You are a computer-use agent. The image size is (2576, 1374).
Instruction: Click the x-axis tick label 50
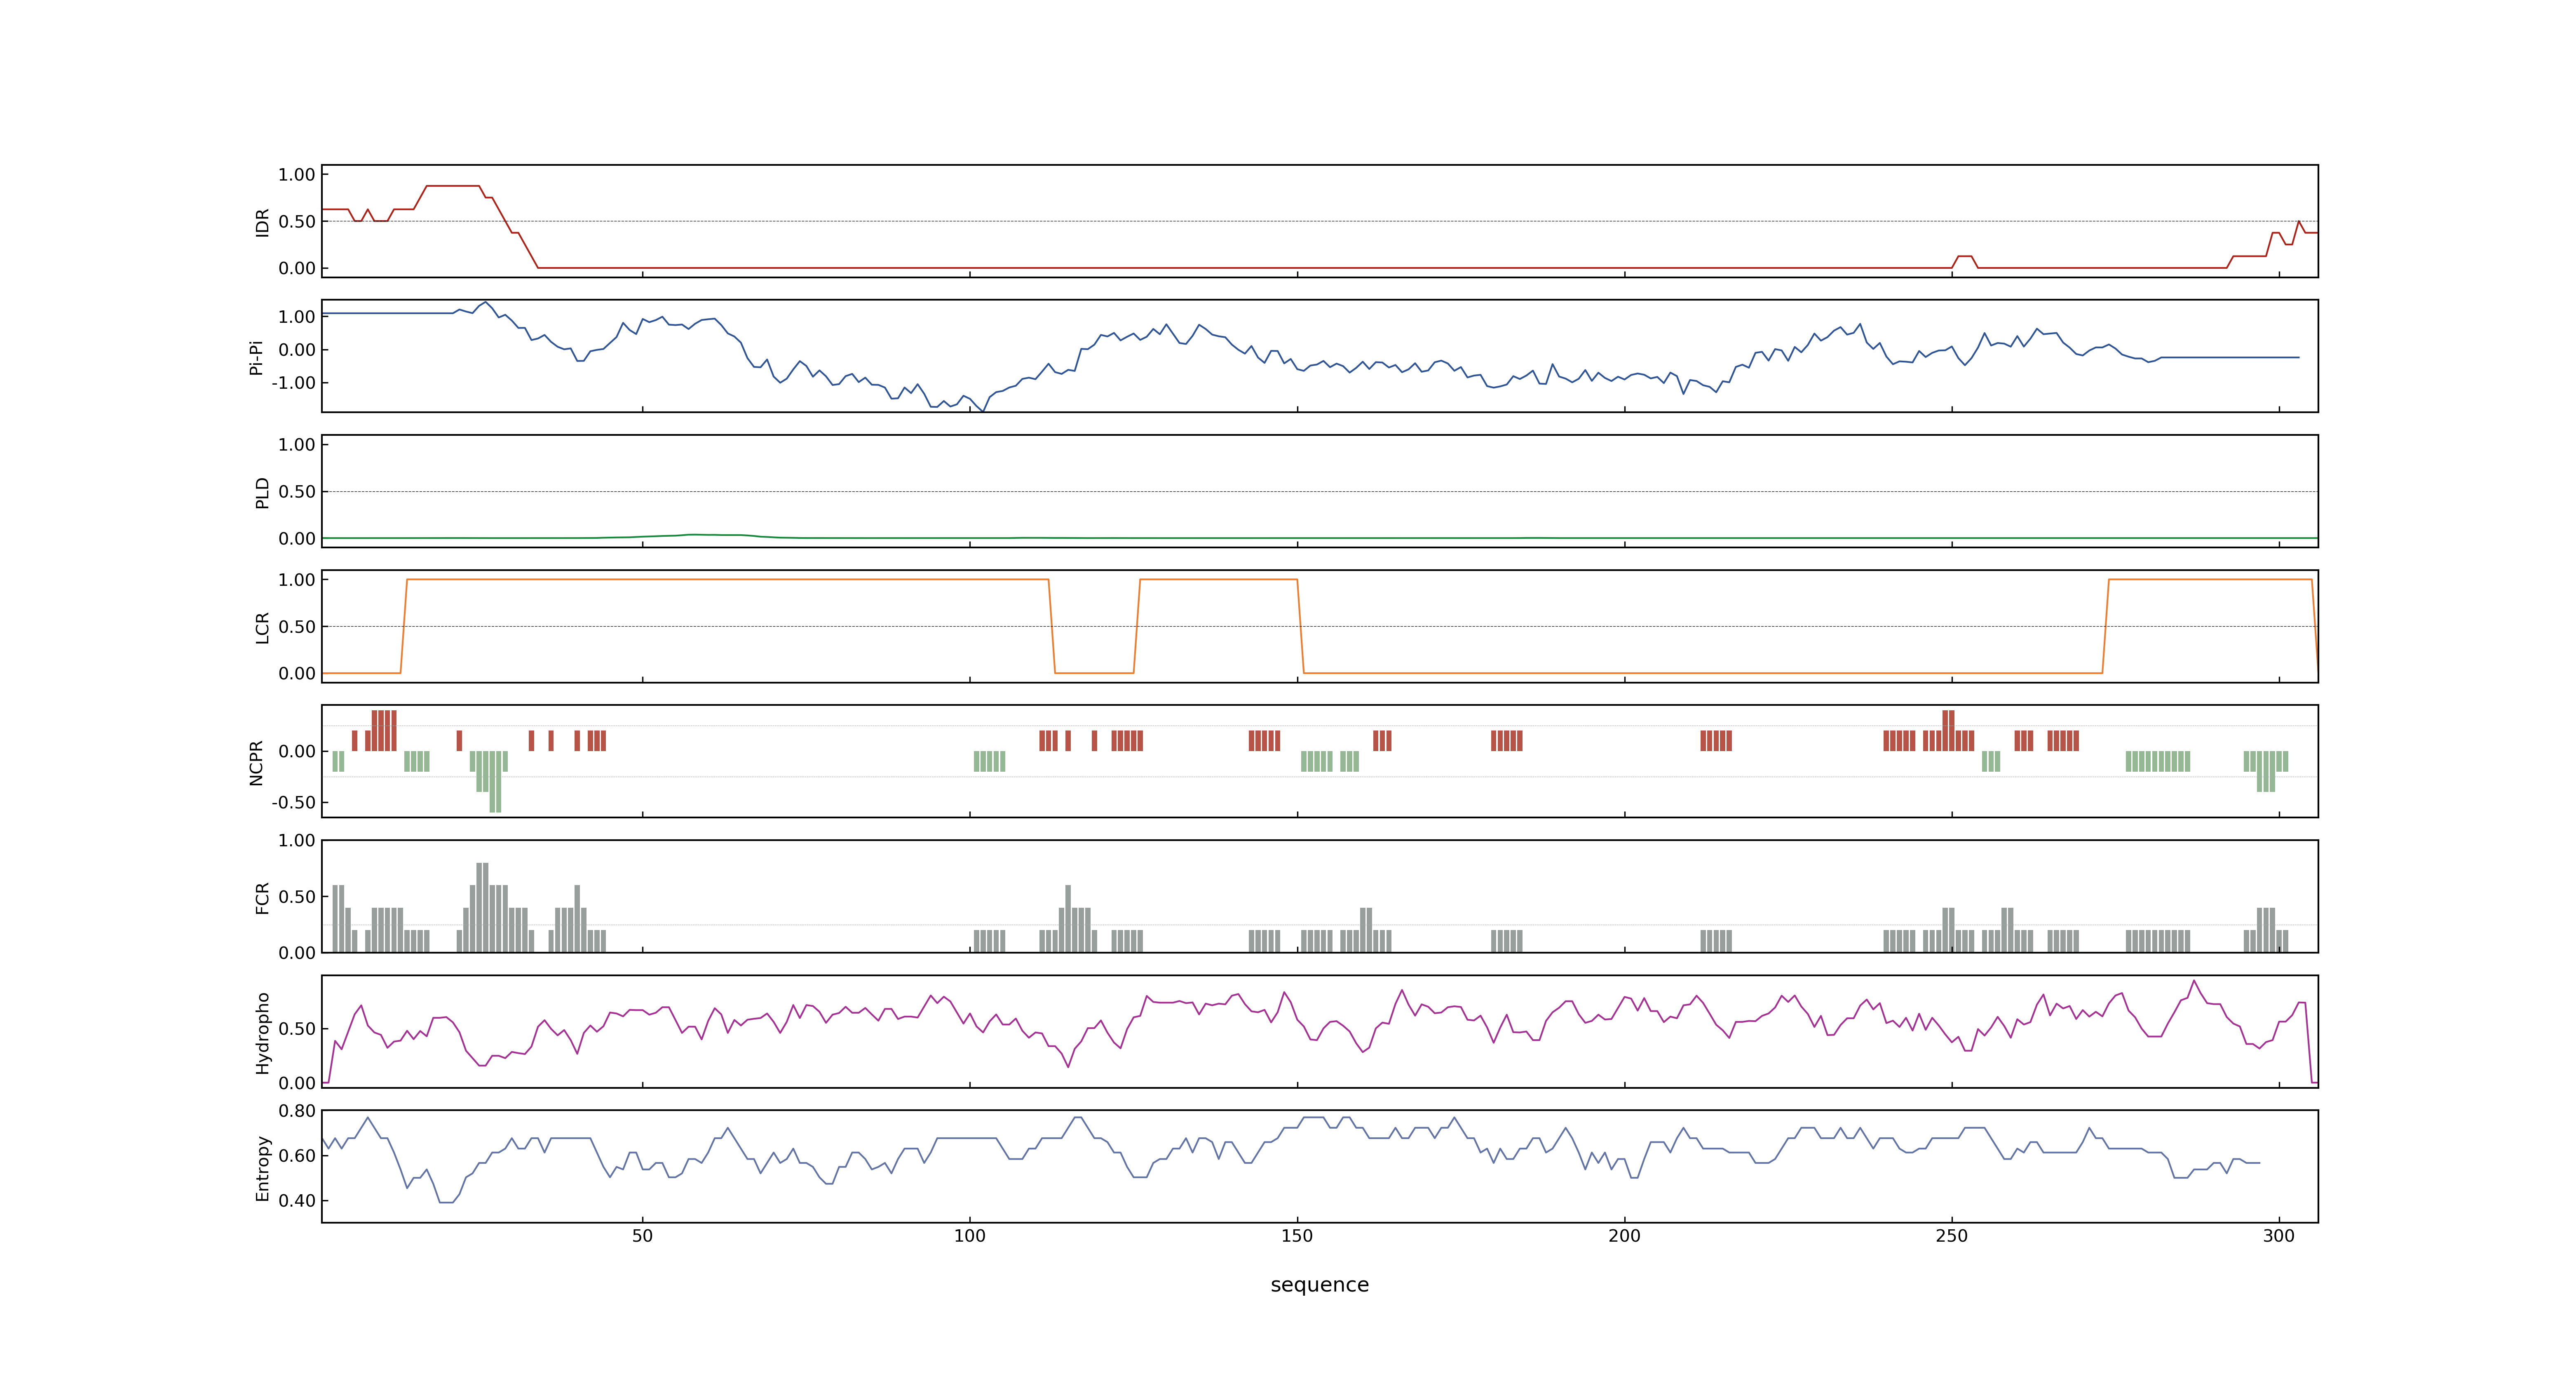click(x=642, y=1235)
